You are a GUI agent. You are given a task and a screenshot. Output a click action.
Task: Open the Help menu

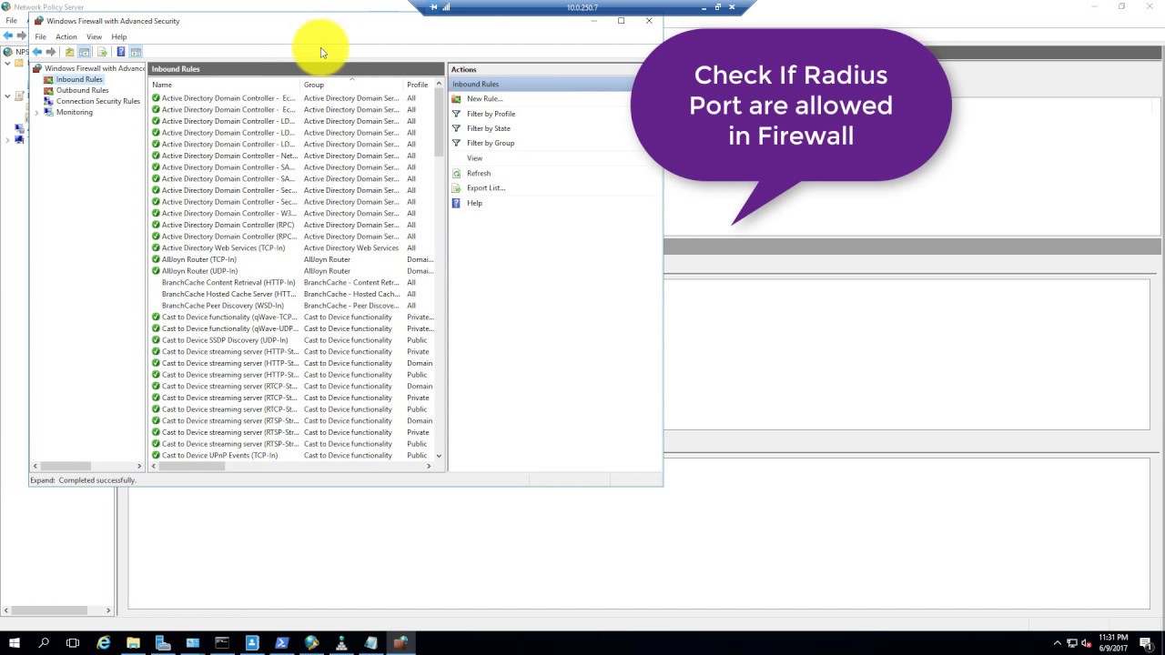119,36
